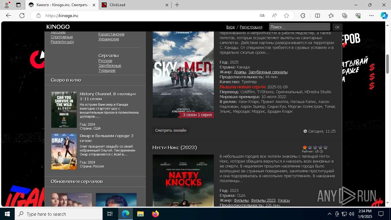This screenshot has width=391, height=220.
Task: Open the Ужасы genre link
Action: click(284, 200)
